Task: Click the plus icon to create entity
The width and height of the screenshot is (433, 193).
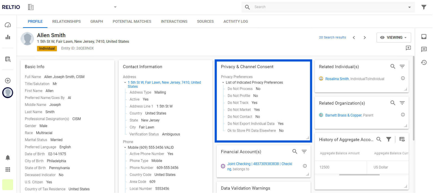Action: tap(8, 81)
